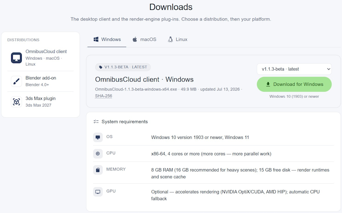Click 'Windows 10 (1903) or newer' note
This screenshot has width=342, height=213.
[294, 96]
